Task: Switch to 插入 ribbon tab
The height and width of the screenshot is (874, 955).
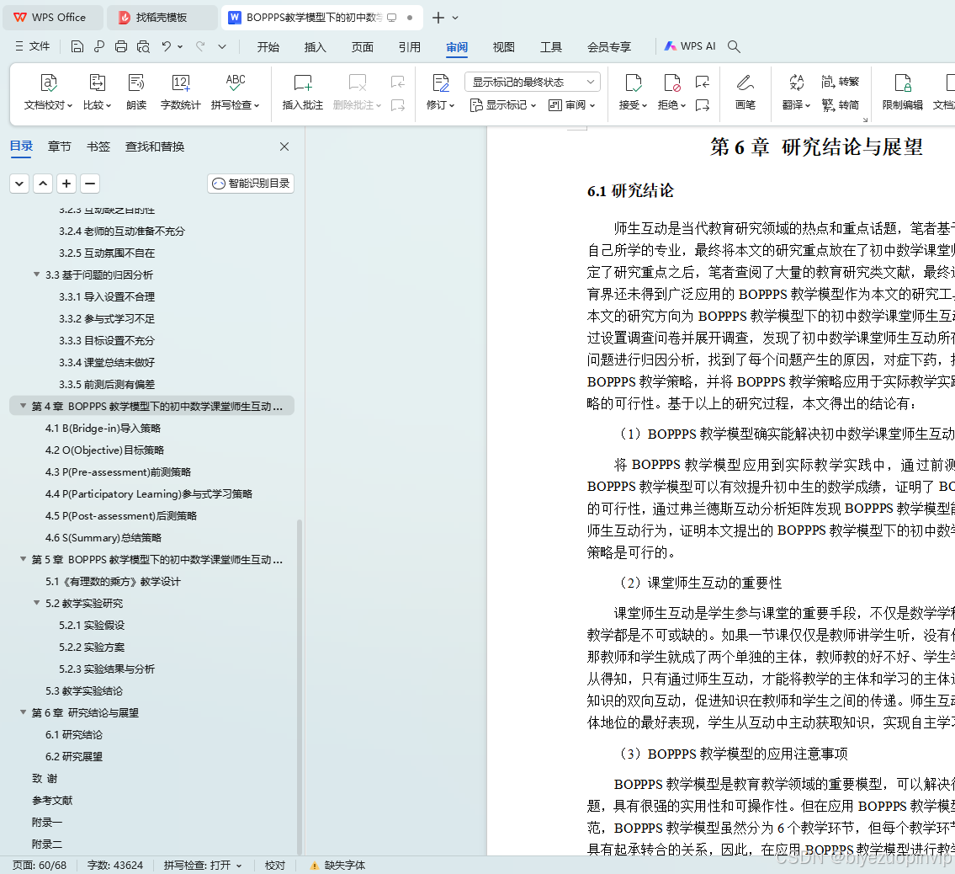Action: pos(315,47)
